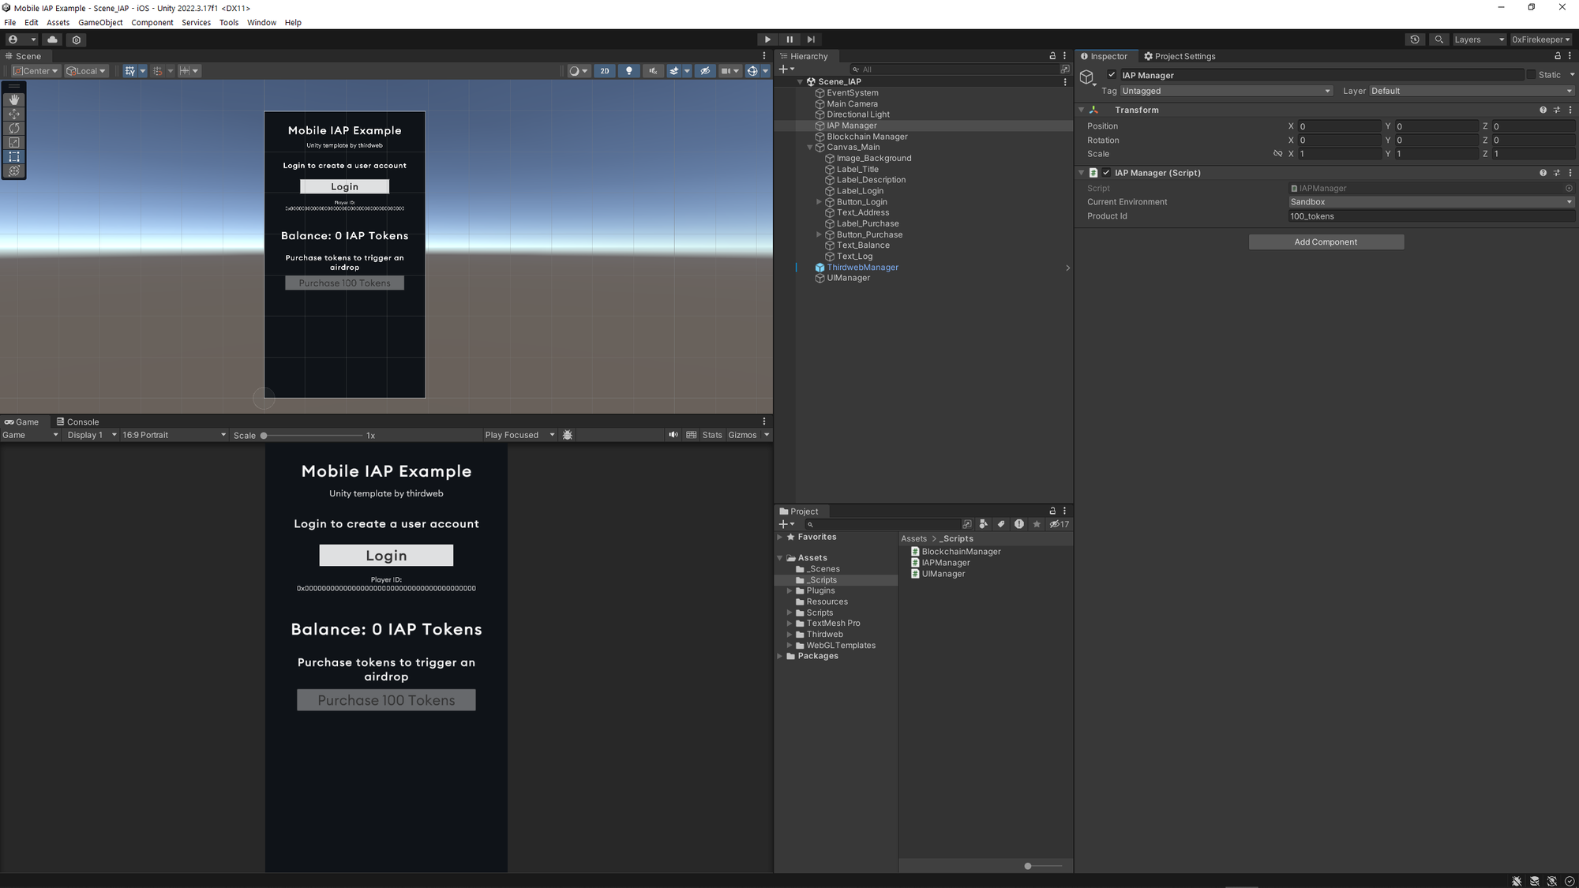Click the Product Id input field
This screenshot has width=1579, height=888.
pyautogui.click(x=1430, y=216)
